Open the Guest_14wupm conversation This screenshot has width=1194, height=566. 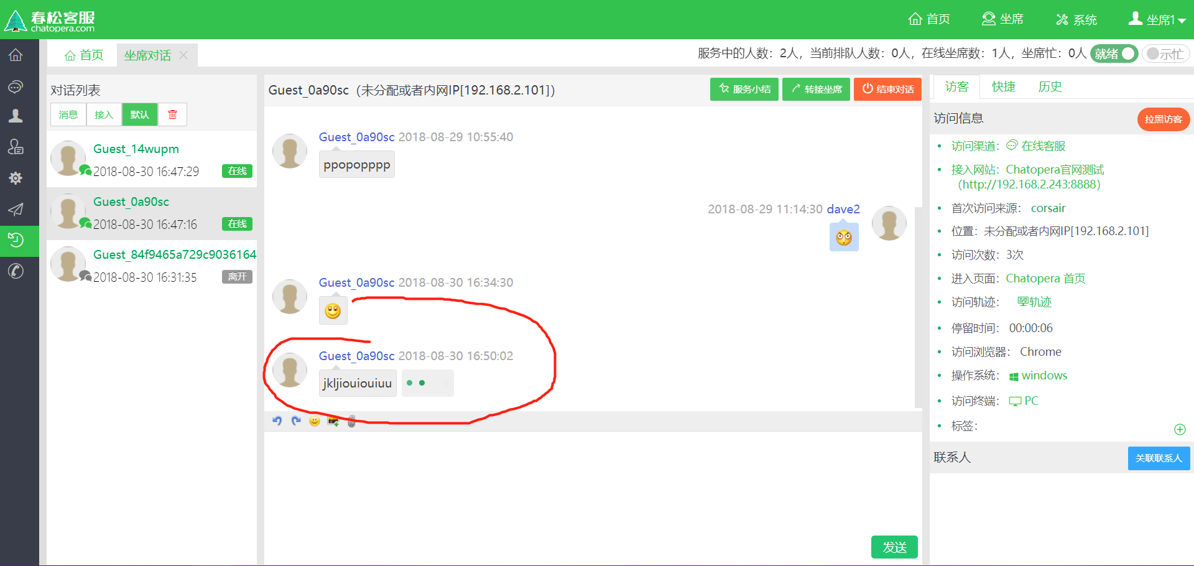point(152,159)
